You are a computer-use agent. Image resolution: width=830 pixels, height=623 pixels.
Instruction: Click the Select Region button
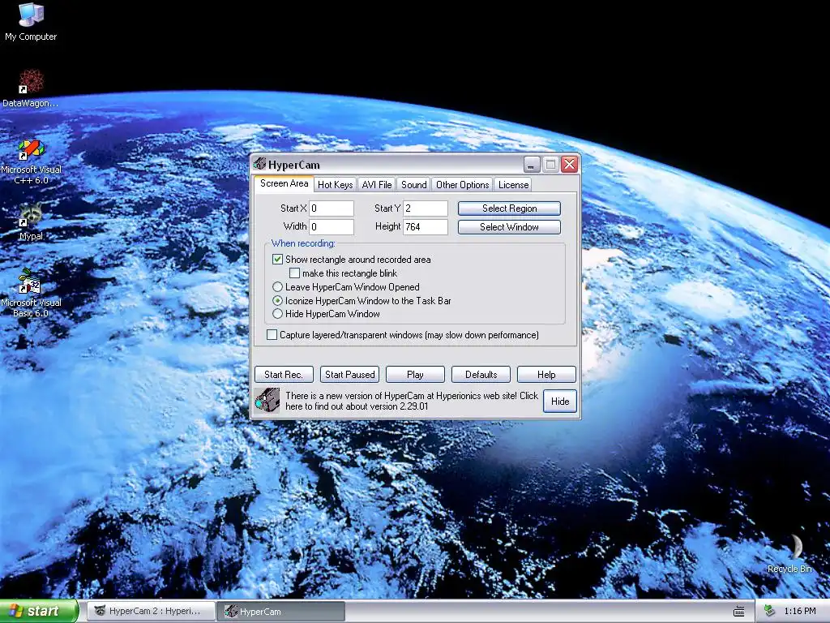[x=509, y=208]
